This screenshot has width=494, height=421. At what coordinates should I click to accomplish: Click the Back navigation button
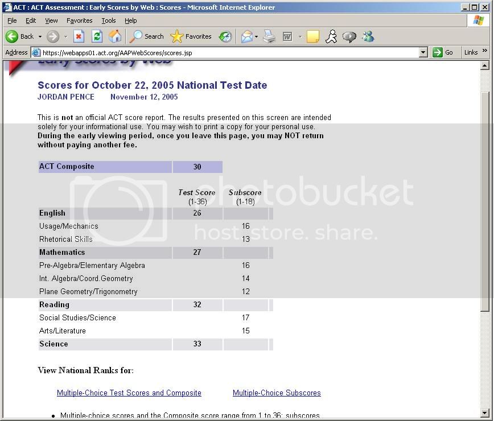pos(19,36)
